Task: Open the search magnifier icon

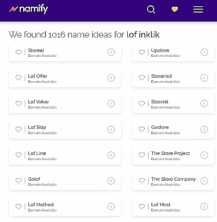Action: click(x=151, y=10)
